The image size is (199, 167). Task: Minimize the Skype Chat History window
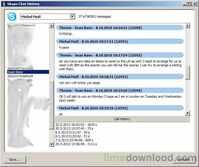click(x=185, y=4)
